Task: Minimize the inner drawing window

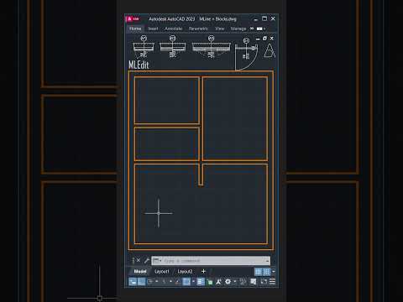Action: pos(258,39)
